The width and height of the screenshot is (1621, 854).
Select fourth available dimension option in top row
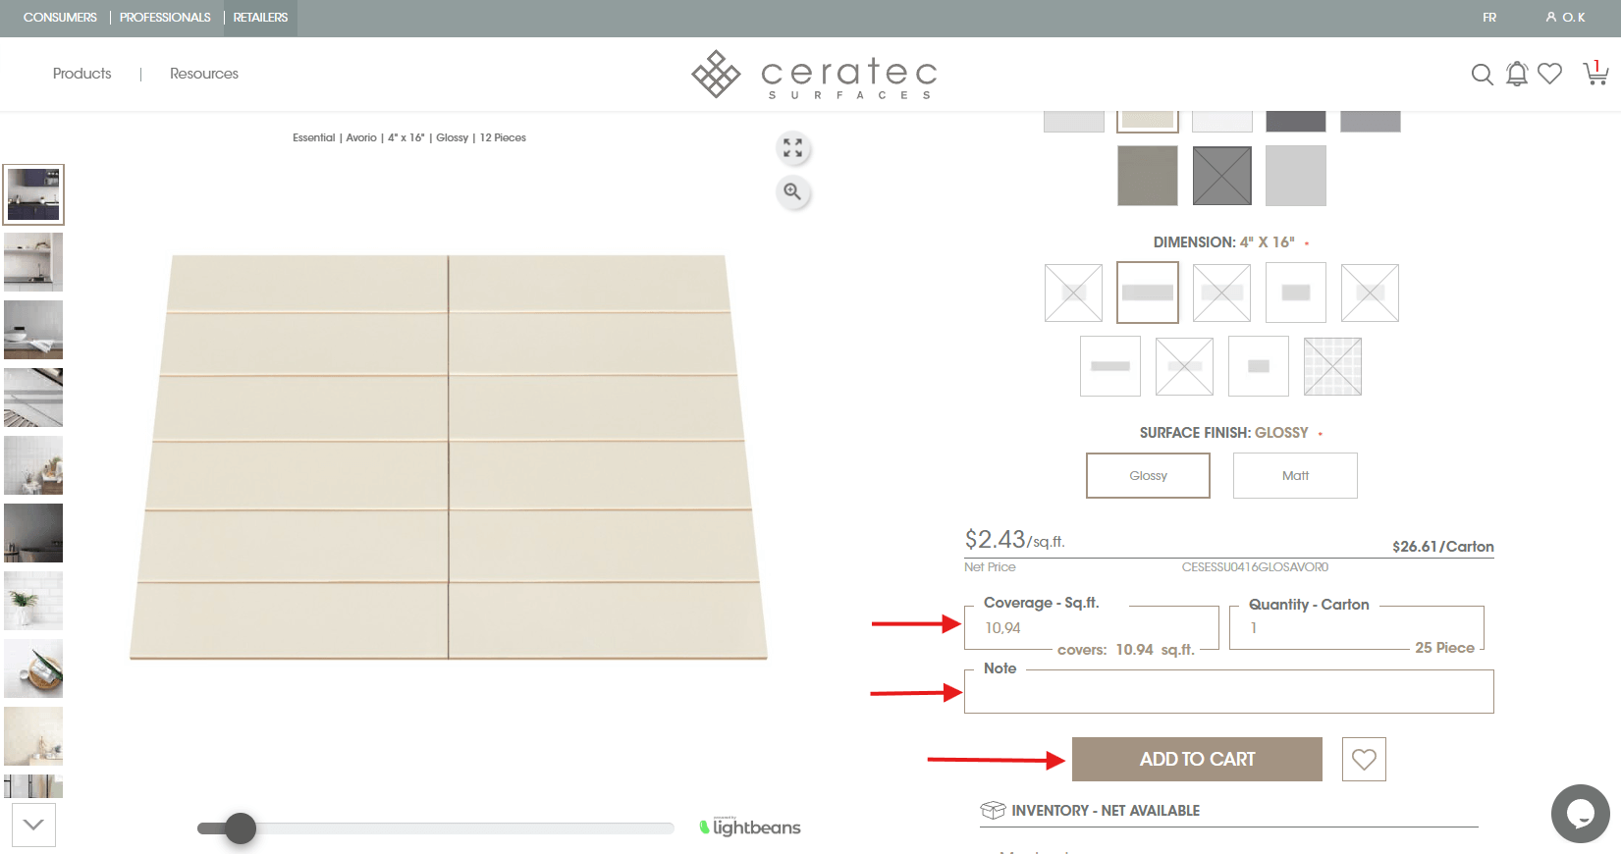1296,293
